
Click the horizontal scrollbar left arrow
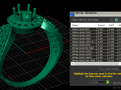click(x=73, y=64)
